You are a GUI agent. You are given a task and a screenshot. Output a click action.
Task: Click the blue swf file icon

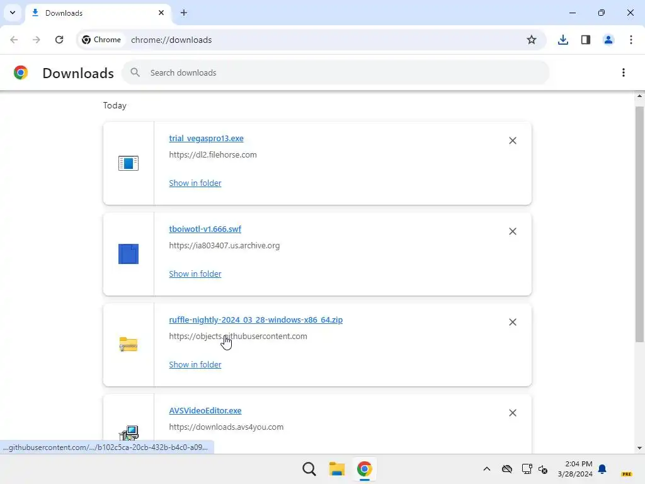tap(128, 254)
